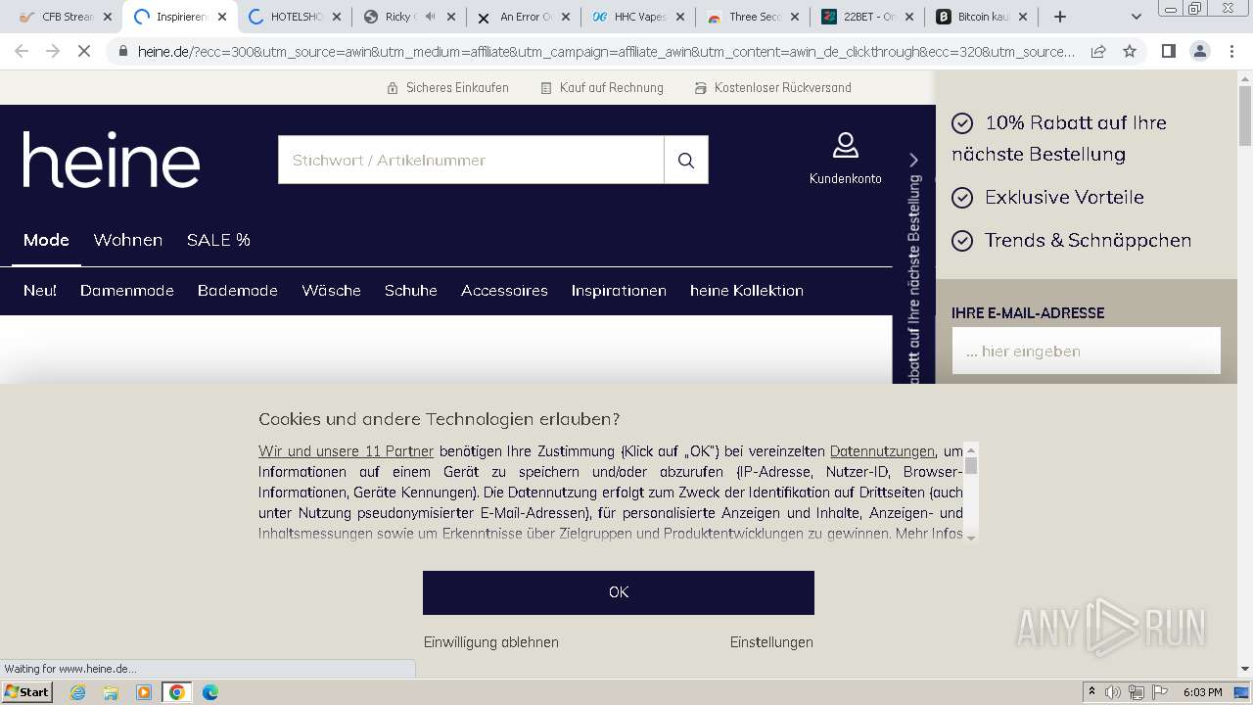This screenshot has height=705, width=1253.
Task: Click page vertical scrollbar thumb
Action: coord(1245,116)
